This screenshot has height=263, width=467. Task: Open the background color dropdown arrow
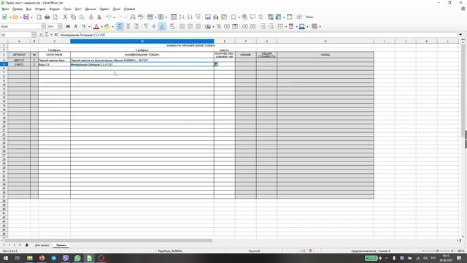(112, 26)
